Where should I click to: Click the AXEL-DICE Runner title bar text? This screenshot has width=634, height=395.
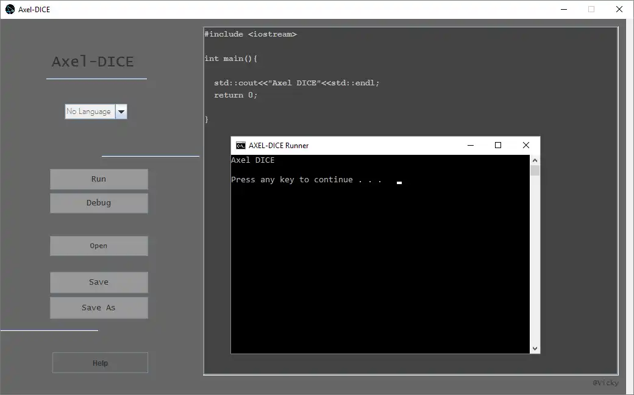[x=279, y=146]
